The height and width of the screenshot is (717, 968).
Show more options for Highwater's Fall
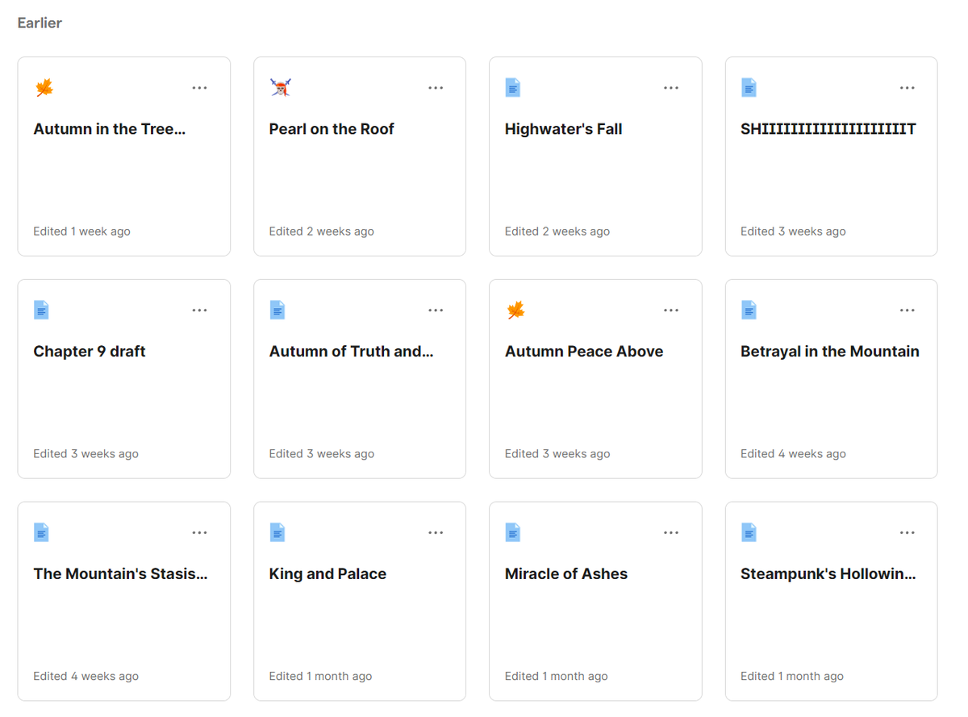click(x=671, y=88)
